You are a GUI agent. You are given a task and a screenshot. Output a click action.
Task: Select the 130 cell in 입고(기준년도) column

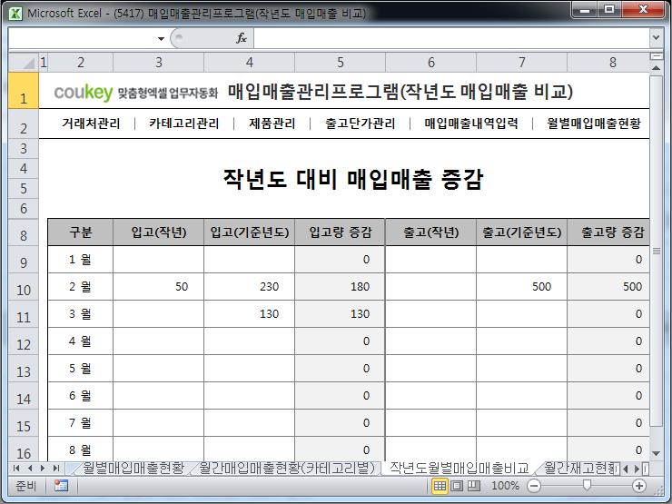tap(250, 314)
